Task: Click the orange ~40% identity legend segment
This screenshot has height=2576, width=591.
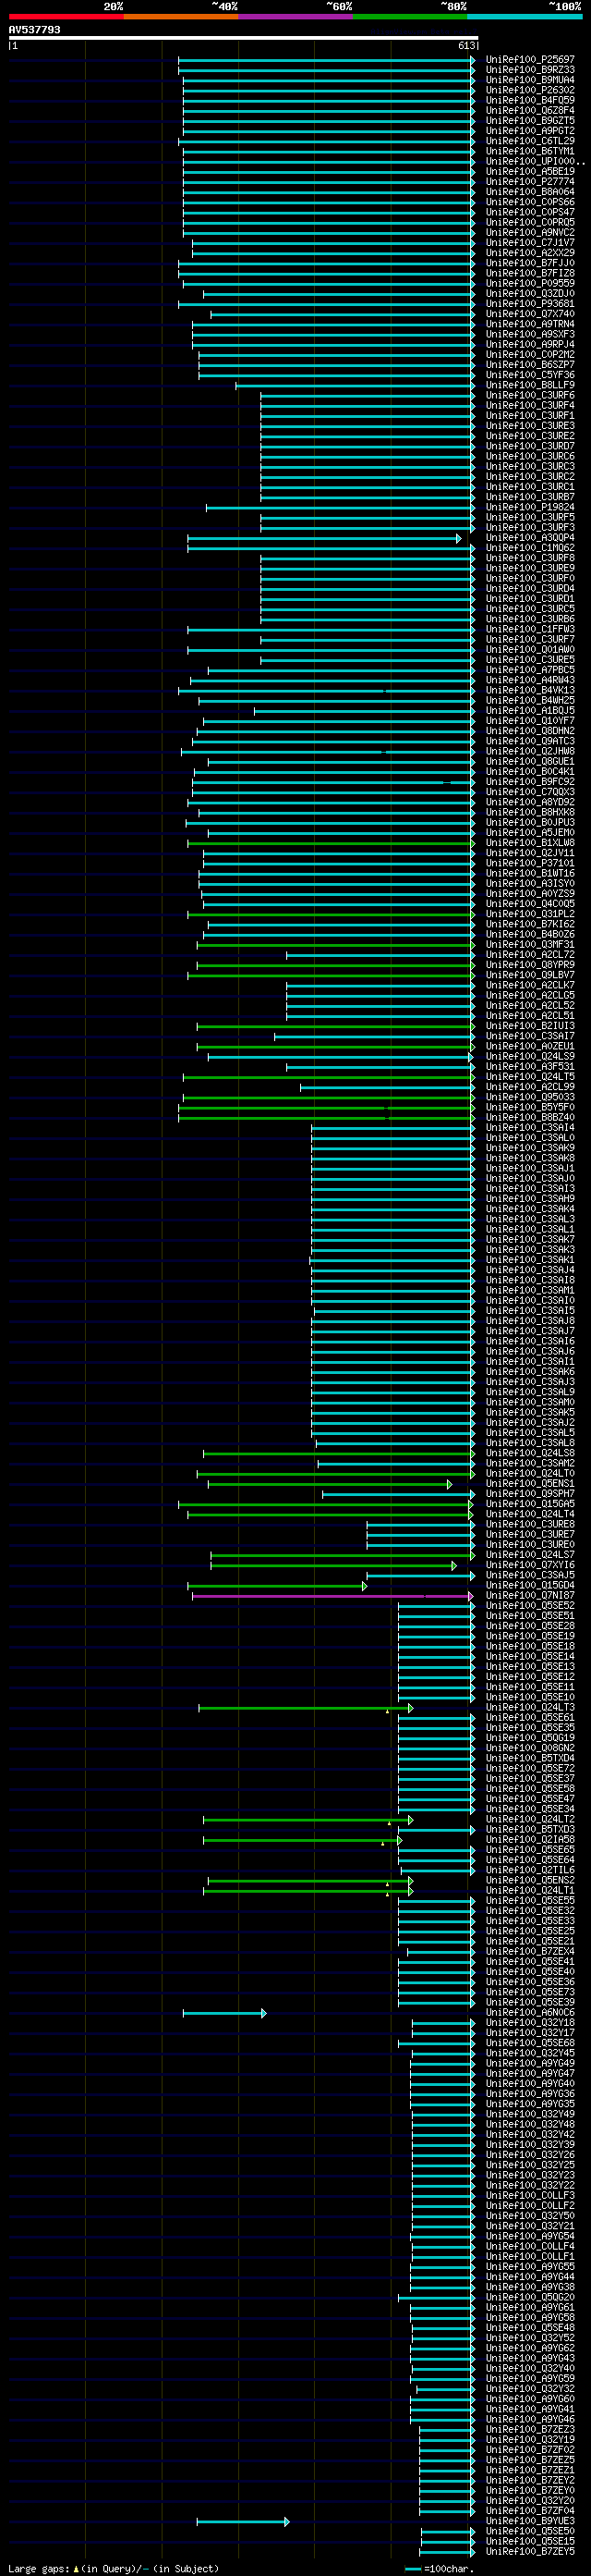Action: (x=181, y=16)
